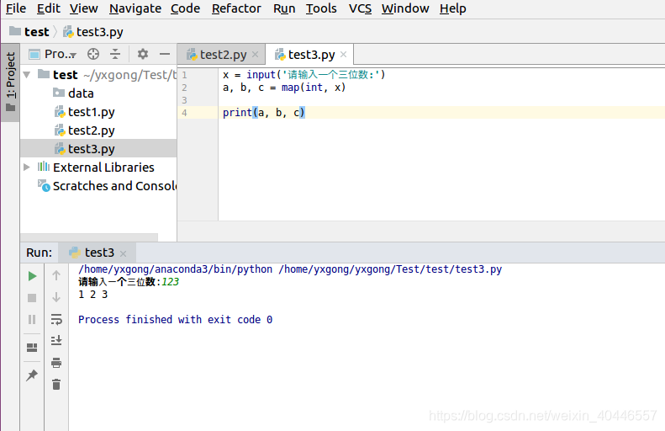Toggle soft-wrap in Run console
Screen dimensions: 665x431
[x=56, y=319]
